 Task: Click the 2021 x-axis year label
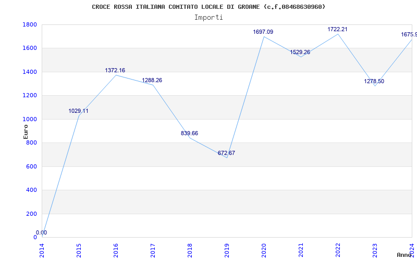301,251
